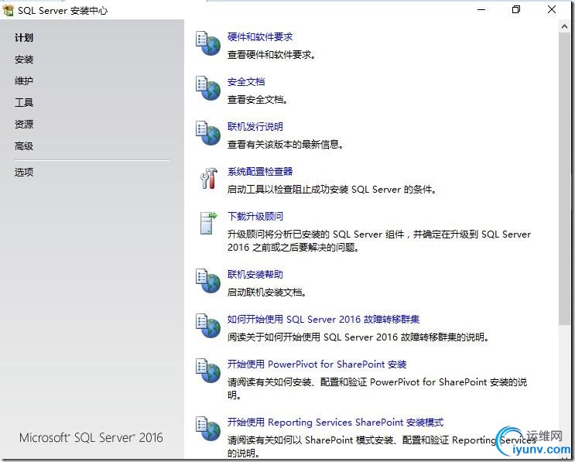Open 如何开始使用 SQL Server 2016 故障转移群集 link
Viewport: 575px width, 462px height.
[x=323, y=319]
